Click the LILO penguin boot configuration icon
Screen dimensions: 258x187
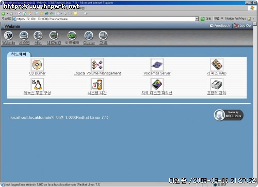37,84
